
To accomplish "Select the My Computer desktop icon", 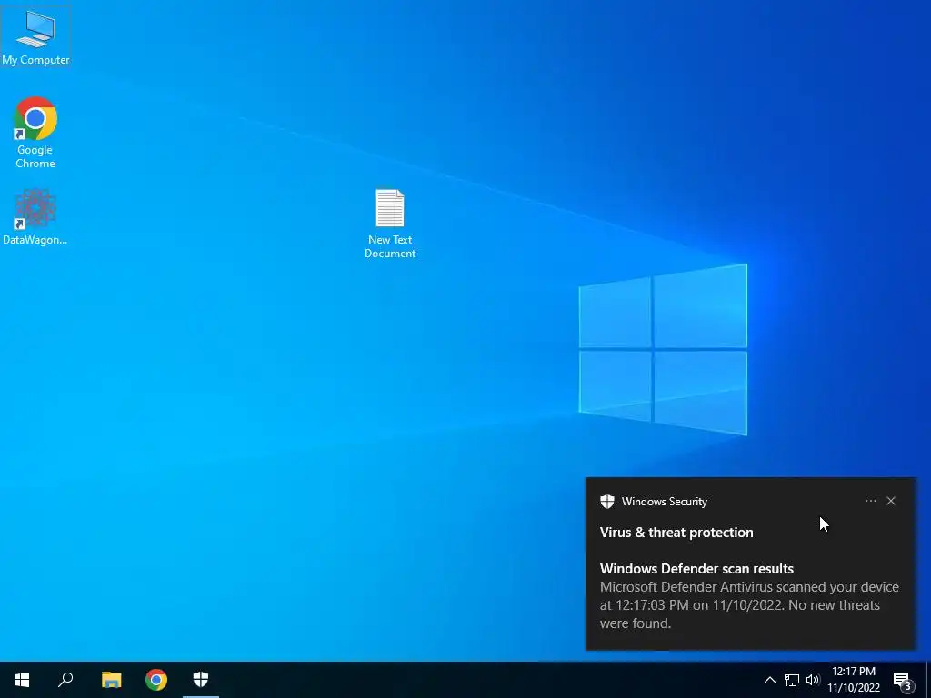I will [x=35, y=36].
